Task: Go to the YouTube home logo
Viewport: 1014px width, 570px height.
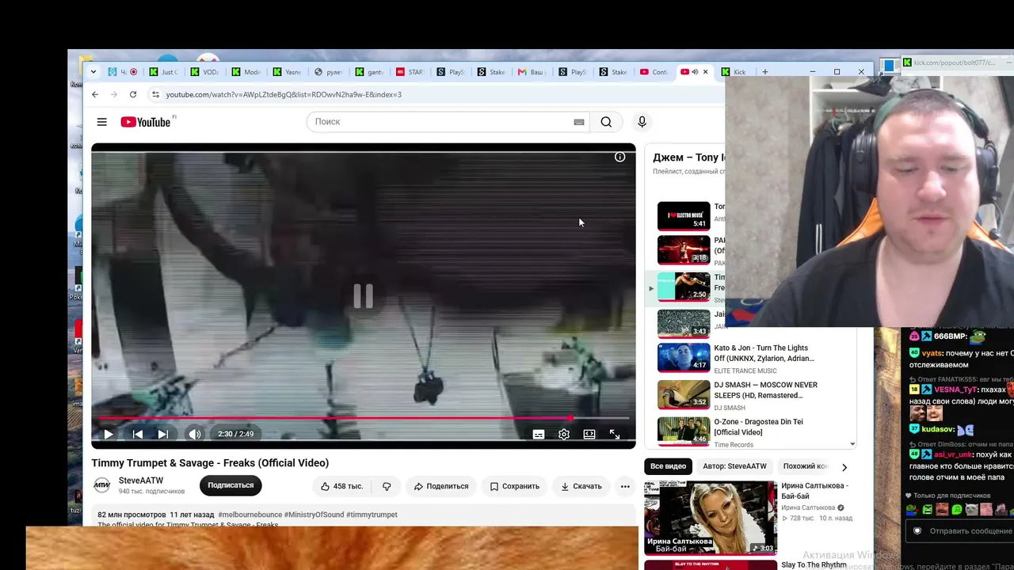Action: click(x=146, y=122)
